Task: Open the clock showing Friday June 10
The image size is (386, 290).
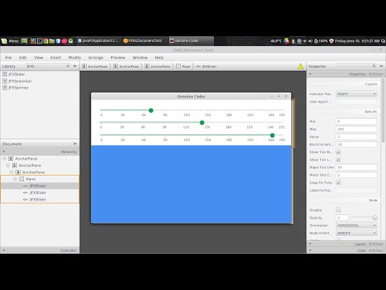Action: (357, 41)
